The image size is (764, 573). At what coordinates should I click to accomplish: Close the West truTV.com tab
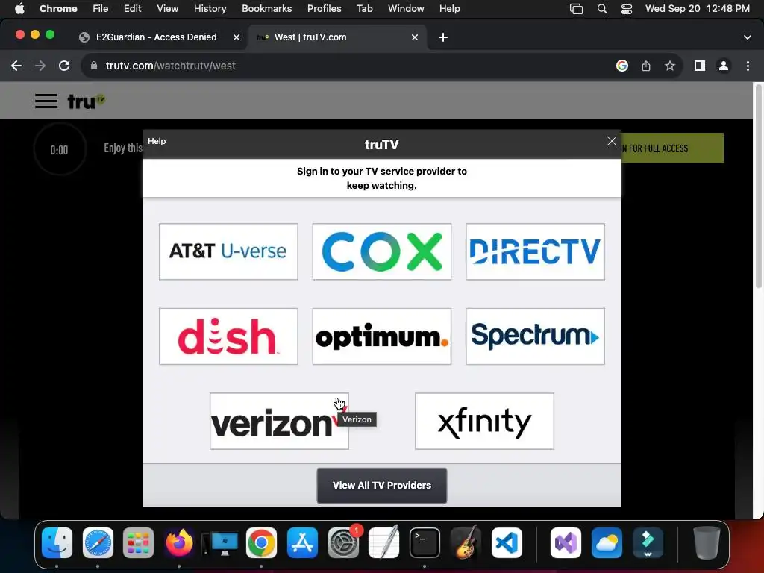(x=415, y=37)
